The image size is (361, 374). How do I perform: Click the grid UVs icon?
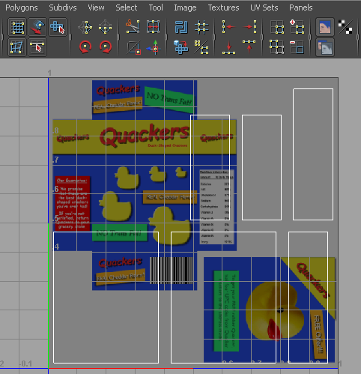[x=201, y=26]
